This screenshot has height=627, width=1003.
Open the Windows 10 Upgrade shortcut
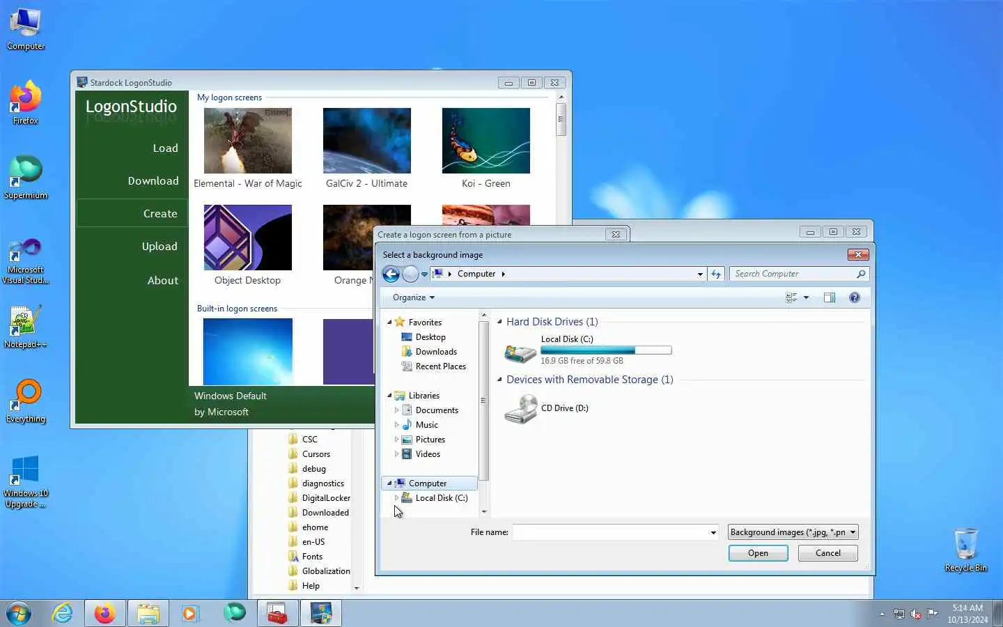pos(26,481)
